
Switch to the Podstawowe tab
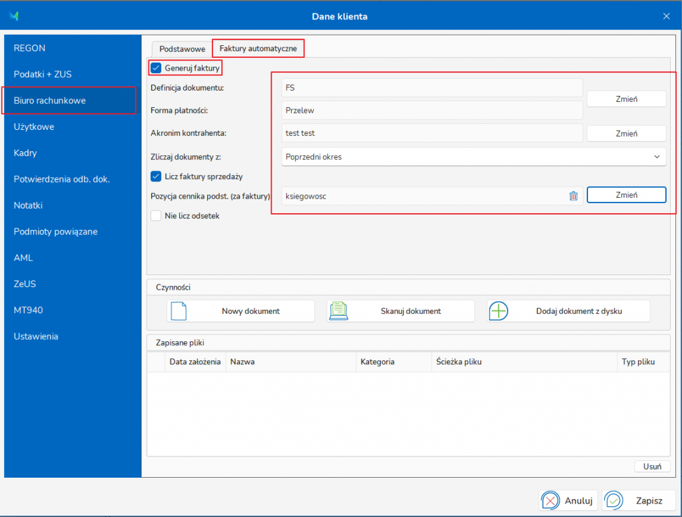point(182,49)
